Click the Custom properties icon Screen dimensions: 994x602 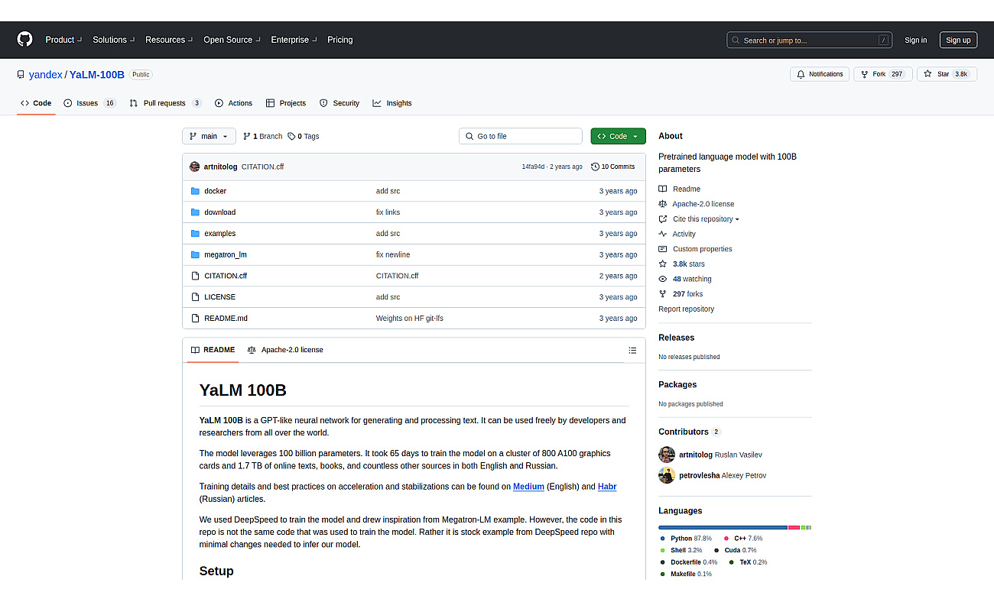click(x=663, y=249)
